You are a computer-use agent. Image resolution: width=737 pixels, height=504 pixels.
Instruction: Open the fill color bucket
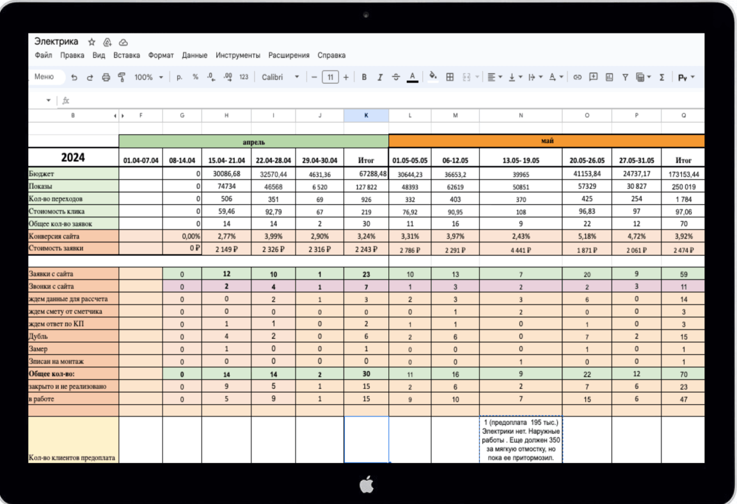pos(433,77)
